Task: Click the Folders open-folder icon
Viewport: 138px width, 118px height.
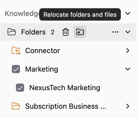Action: [12, 32]
